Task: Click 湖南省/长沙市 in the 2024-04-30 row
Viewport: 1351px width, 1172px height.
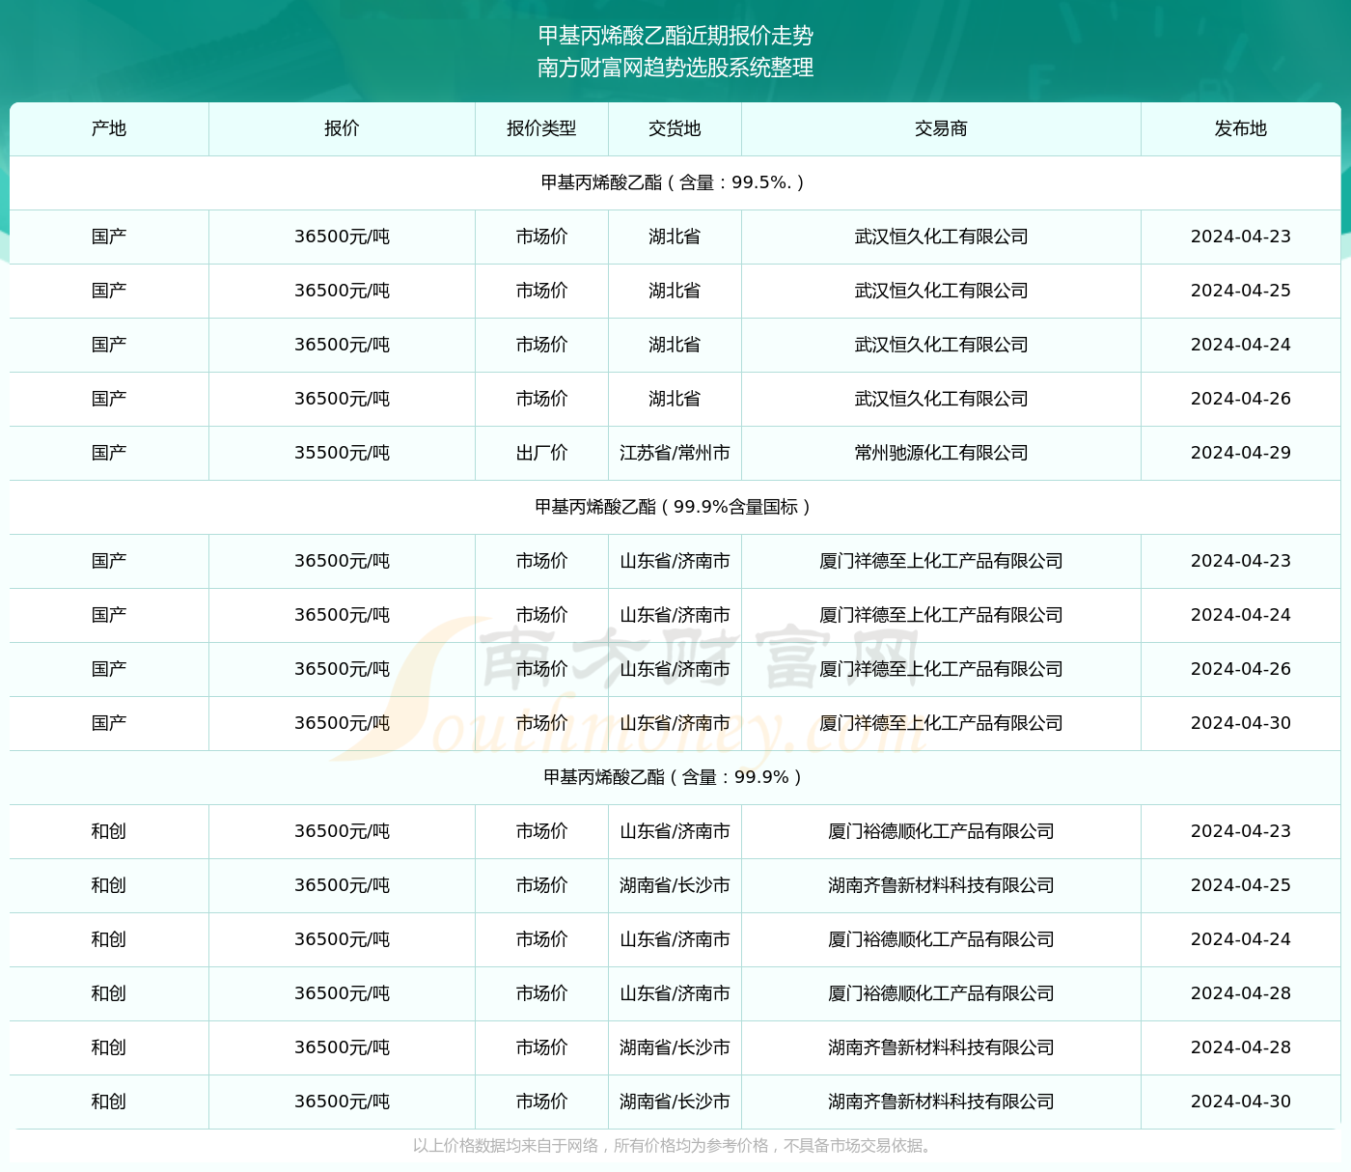Action: click(675, 1102)
